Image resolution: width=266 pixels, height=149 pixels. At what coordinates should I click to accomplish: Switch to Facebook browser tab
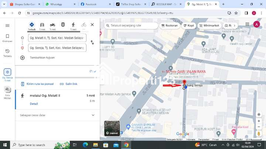(x=96, y=4)
